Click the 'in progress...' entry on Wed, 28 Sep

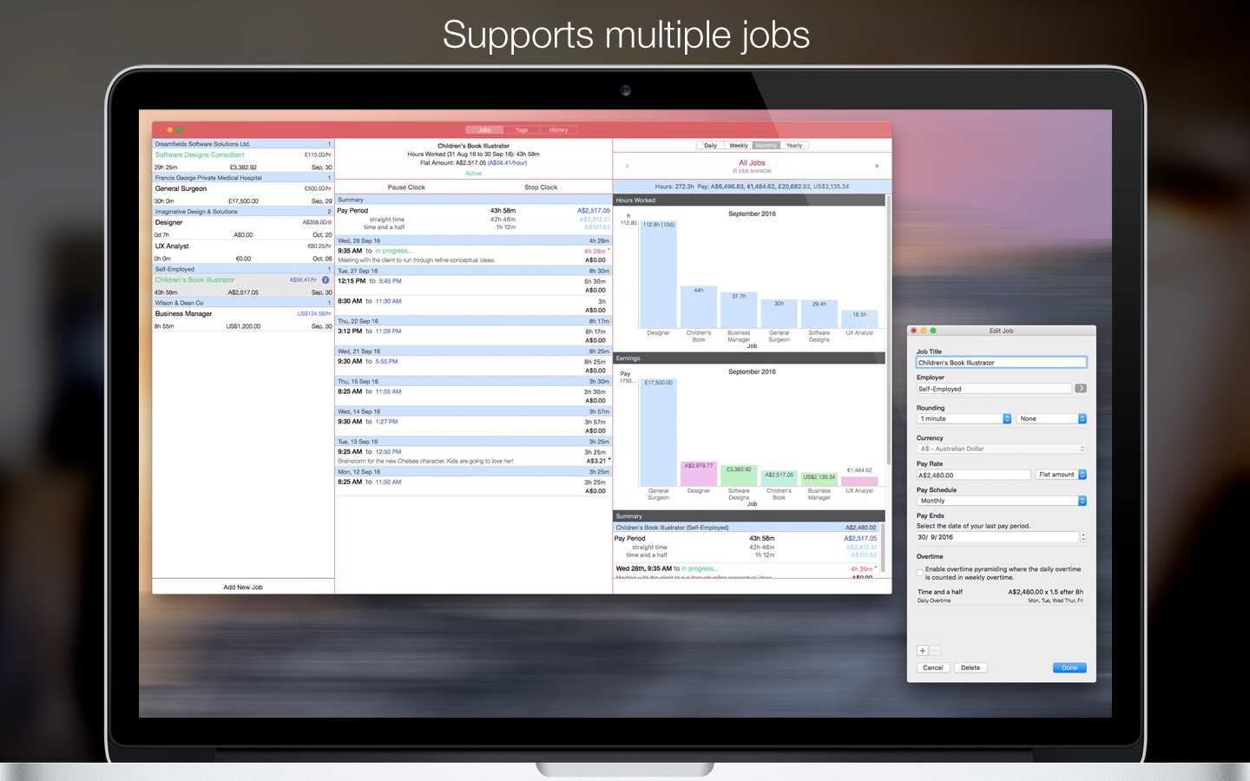click(x=394, y=251)
